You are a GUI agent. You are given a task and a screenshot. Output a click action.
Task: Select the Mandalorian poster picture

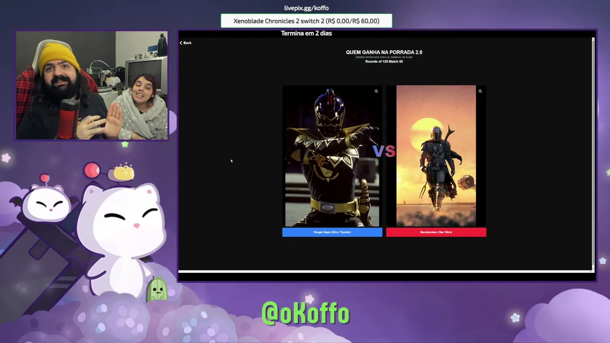pos(436,156)
